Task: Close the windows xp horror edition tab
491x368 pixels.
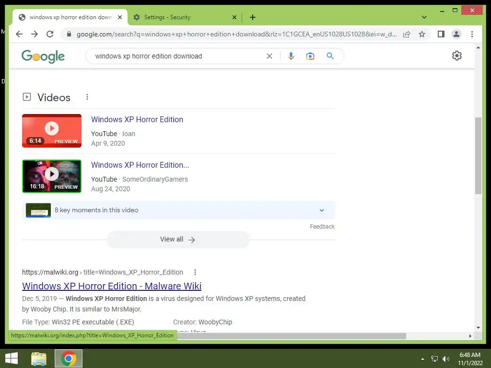Action: pyautogui.click(x=120, y=17)
